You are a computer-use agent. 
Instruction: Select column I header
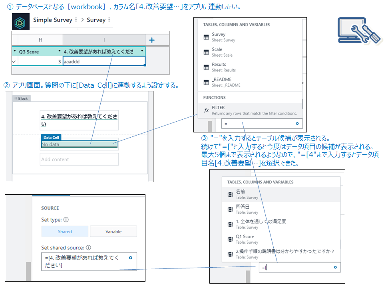click(x=104, y=40)
